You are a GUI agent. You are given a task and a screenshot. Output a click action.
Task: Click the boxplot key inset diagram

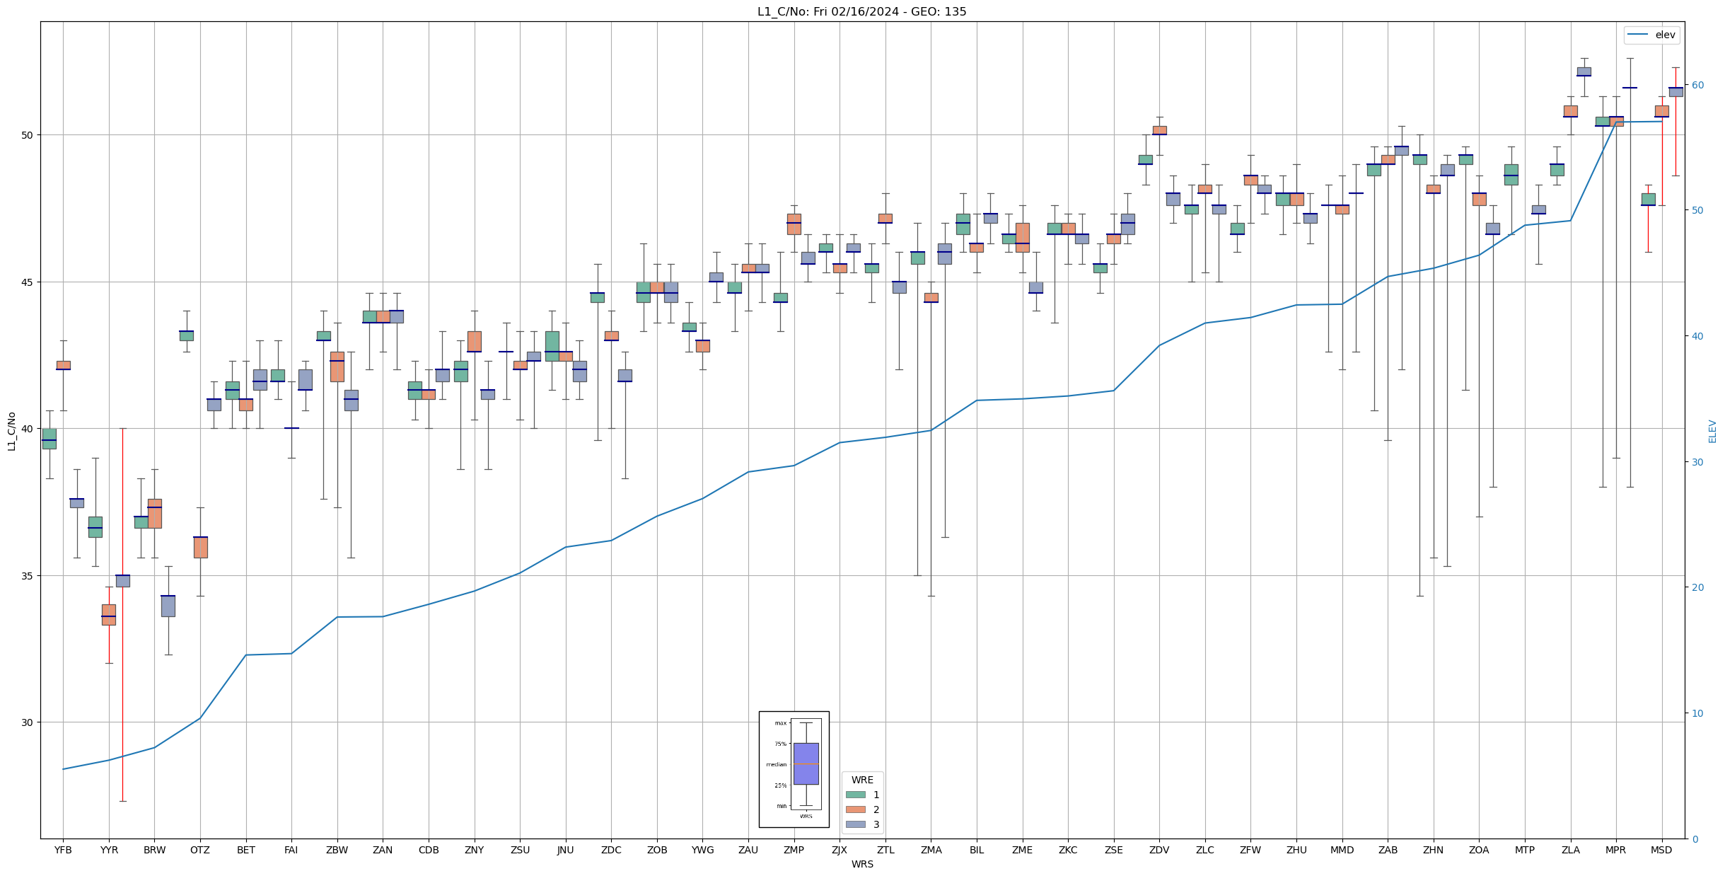click(x=794, y=769)
